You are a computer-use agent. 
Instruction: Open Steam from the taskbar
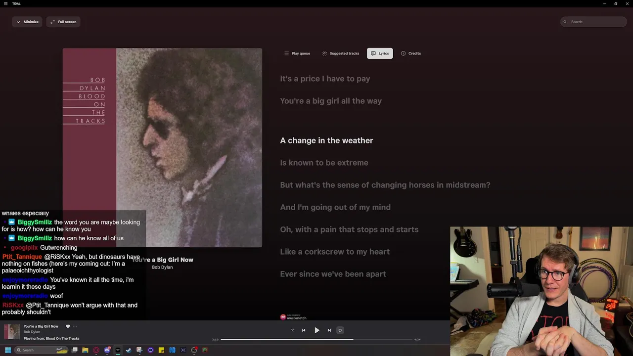(x=129, y=350)
